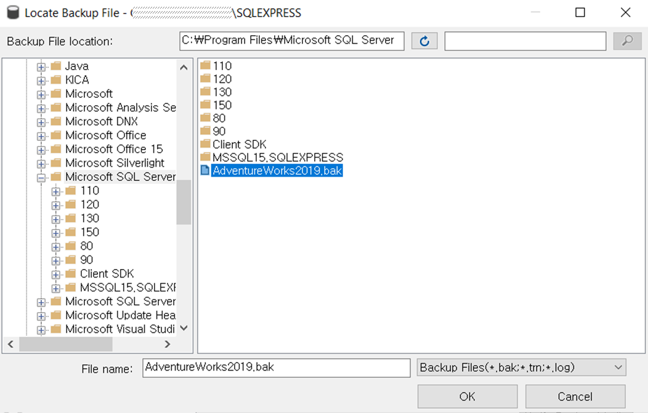This screenshot has height=413, width=648.
Task: Click the database icon in title bar
Action: coord(13,12)
